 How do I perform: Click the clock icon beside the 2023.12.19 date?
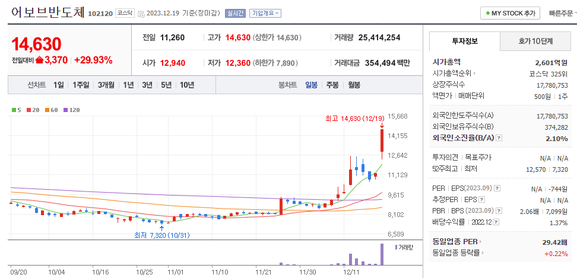pos(141,14)
